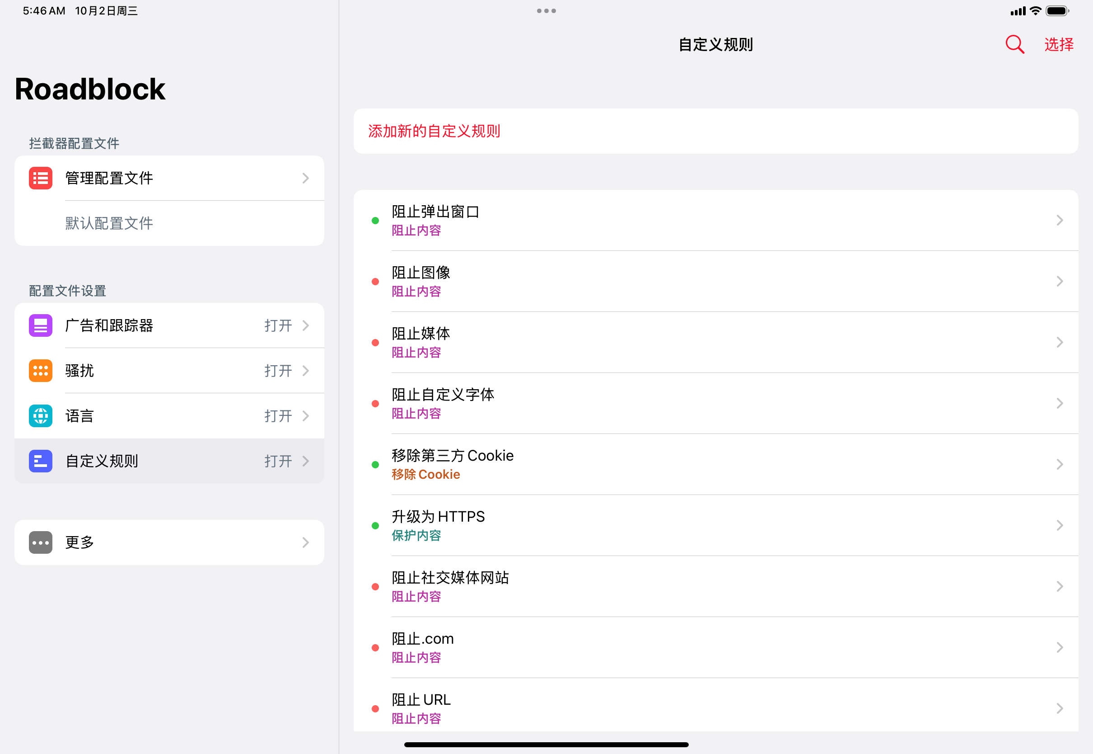Open the 阻止媒体 rule
The width and height of the screenshot is (1093, 754).
pyautogui.click(x=715, y=343)
